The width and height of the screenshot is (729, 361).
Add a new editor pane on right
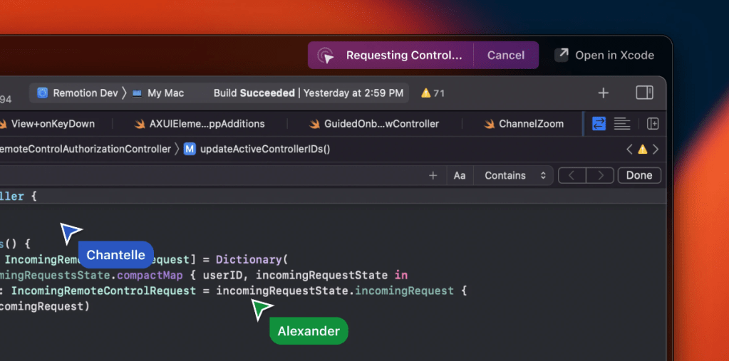coord(652,124)
